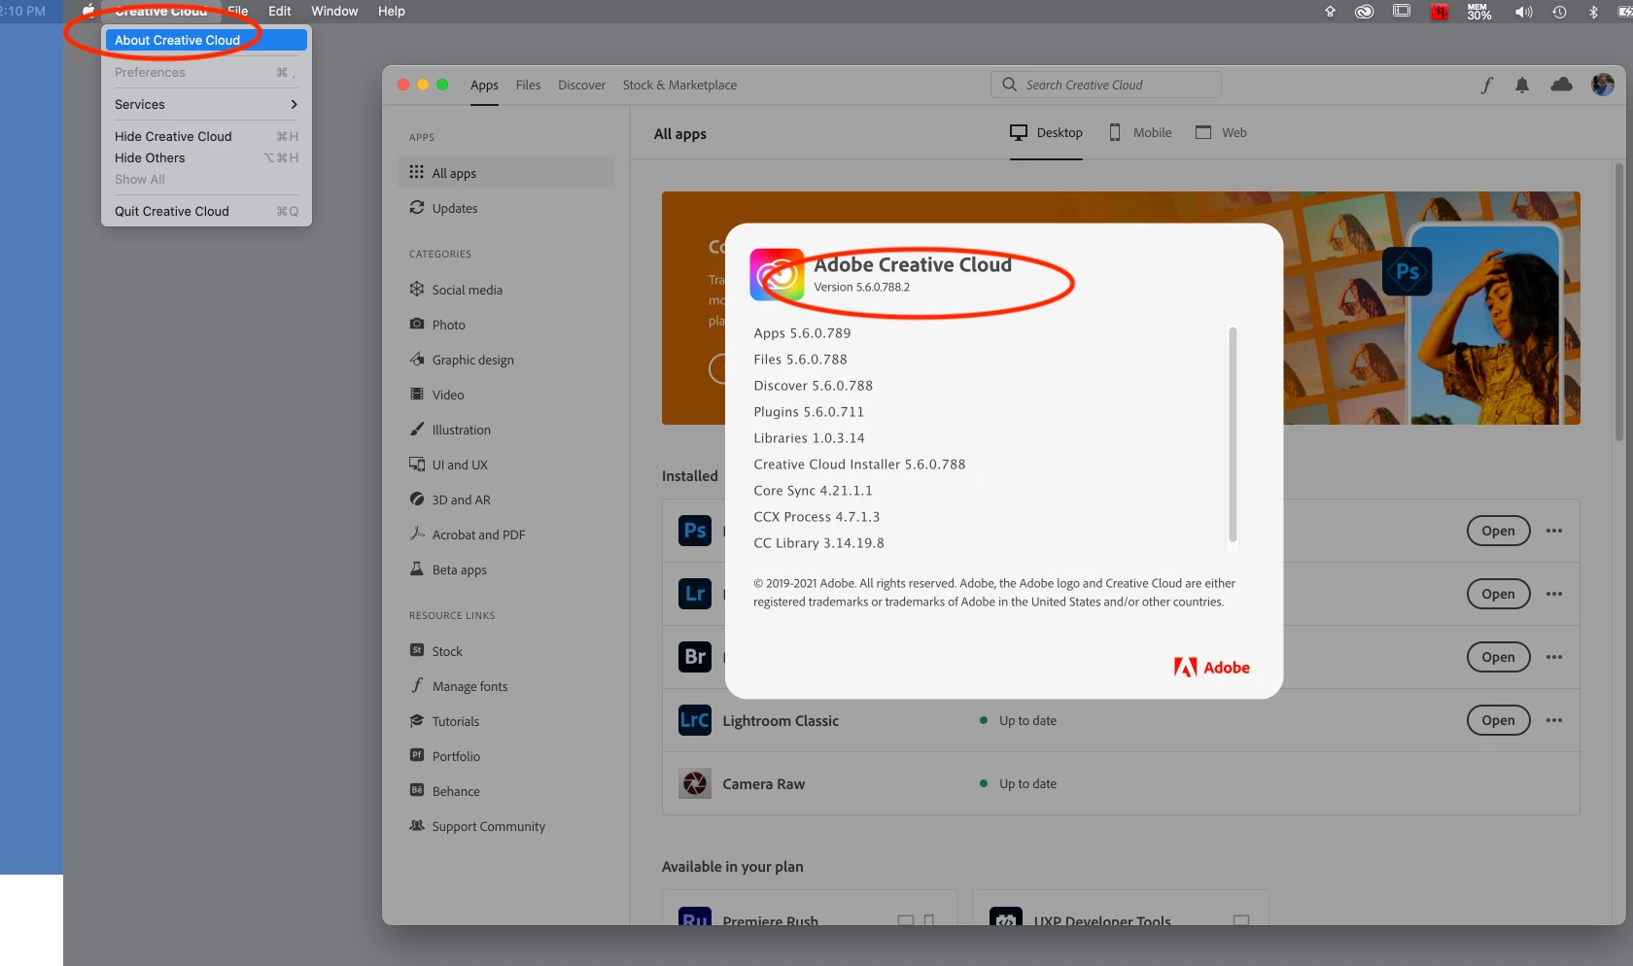
Task: Switch to Stock & Marketplace tab
Action: (x=679, y=85)
